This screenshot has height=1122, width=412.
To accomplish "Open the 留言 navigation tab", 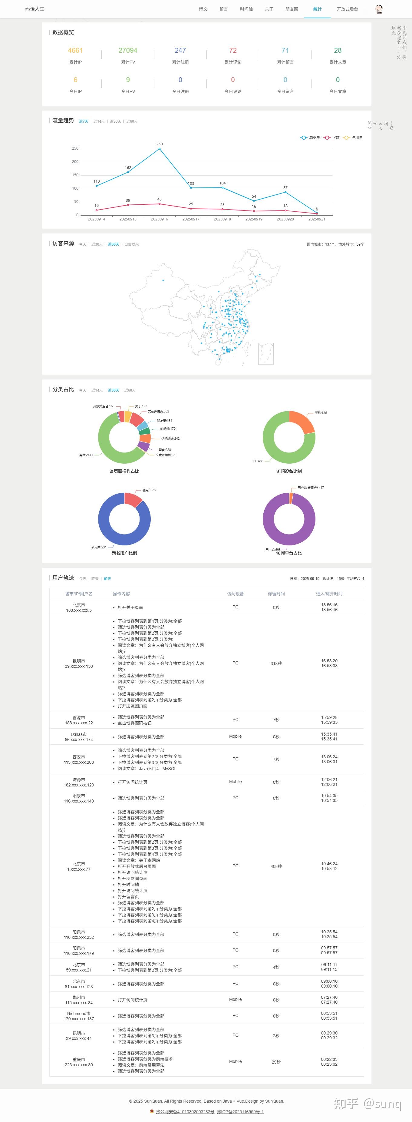I will (223, 9).
